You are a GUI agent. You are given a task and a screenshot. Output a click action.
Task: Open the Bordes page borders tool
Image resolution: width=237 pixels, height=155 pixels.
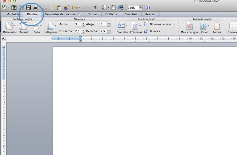pos(217,28)
